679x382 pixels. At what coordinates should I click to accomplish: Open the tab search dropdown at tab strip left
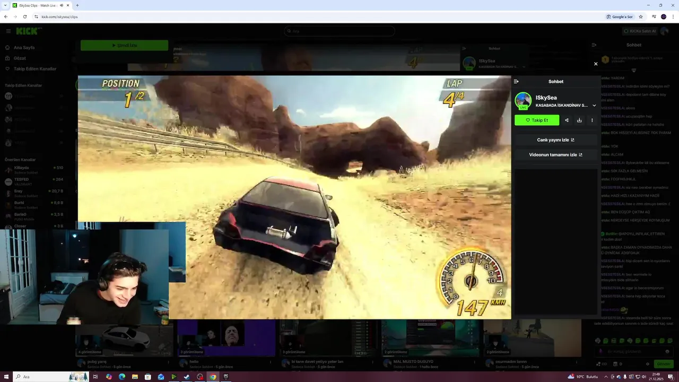[5, 5]
